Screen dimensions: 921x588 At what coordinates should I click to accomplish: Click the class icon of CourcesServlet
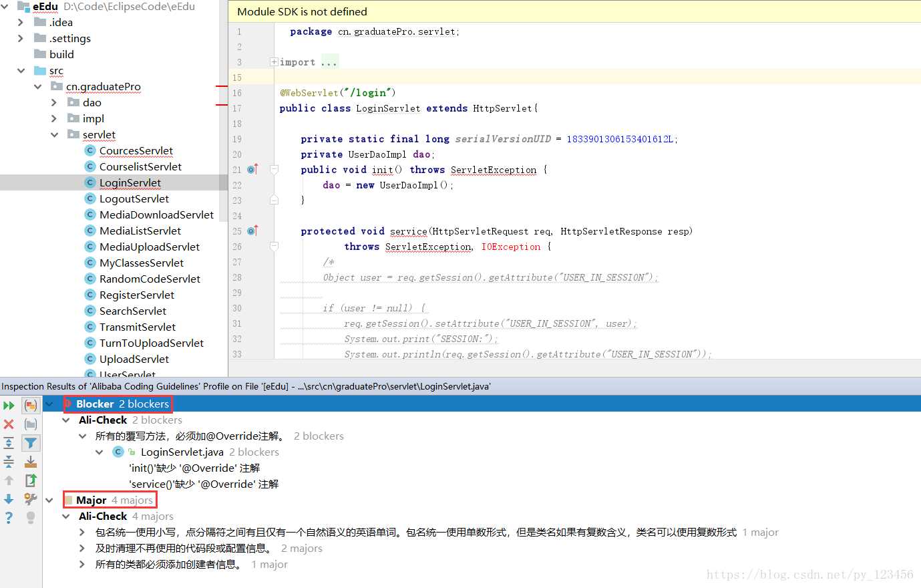point(90,150)
